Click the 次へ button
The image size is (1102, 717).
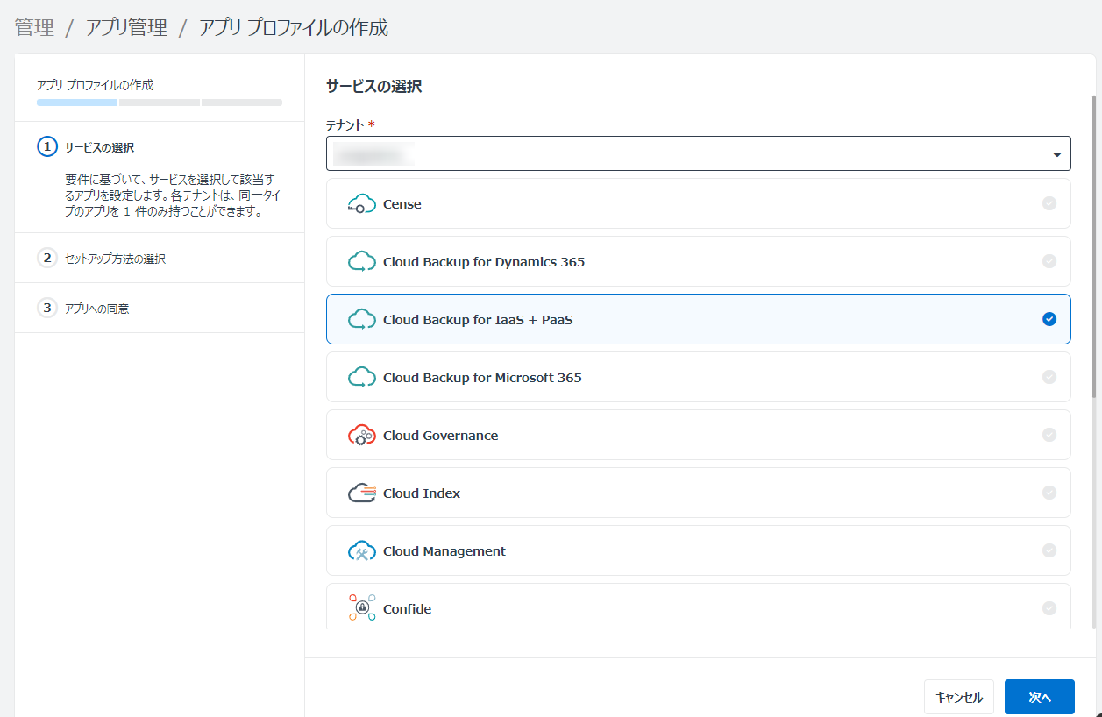pos(1040,698)
